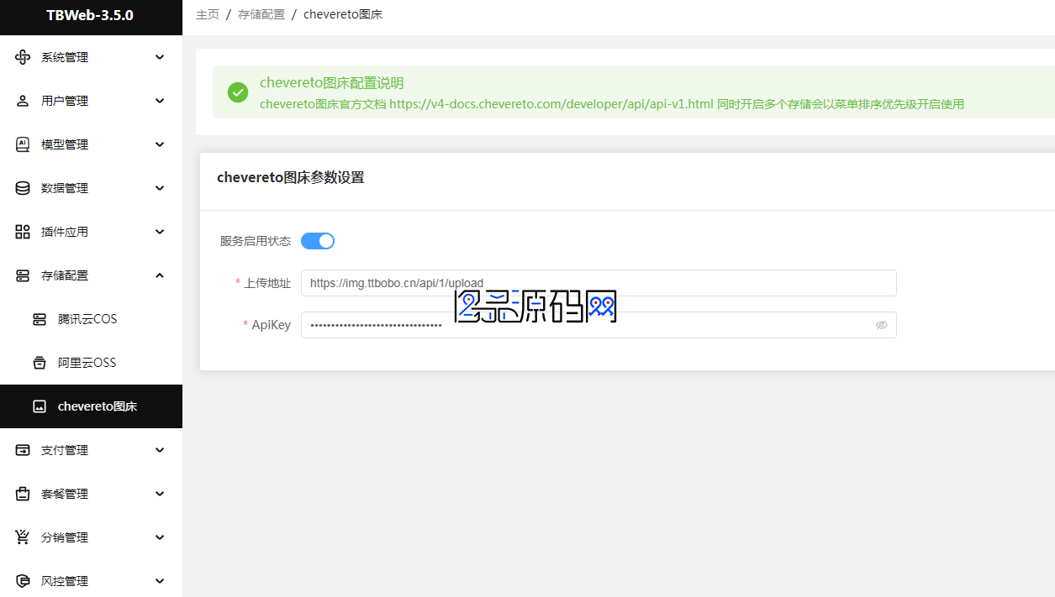This screenshot has width=1055, height=597.
Task: Click the 分销管理 cart icon
Action: [23, 537]
